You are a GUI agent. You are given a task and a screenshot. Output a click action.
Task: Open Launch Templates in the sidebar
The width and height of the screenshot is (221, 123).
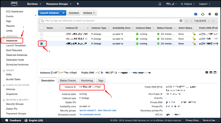click(16, 46)
